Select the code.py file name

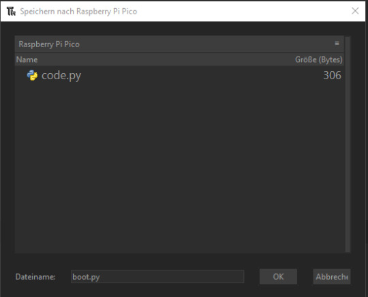pyautogui.click(x=61, y=76)
